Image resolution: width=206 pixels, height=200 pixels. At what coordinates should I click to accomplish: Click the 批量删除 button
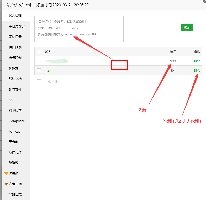point(54,81)
